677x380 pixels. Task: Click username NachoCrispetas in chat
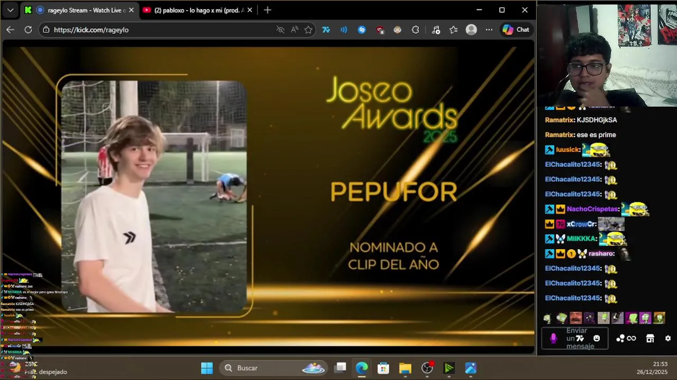(x=592, y=209)
